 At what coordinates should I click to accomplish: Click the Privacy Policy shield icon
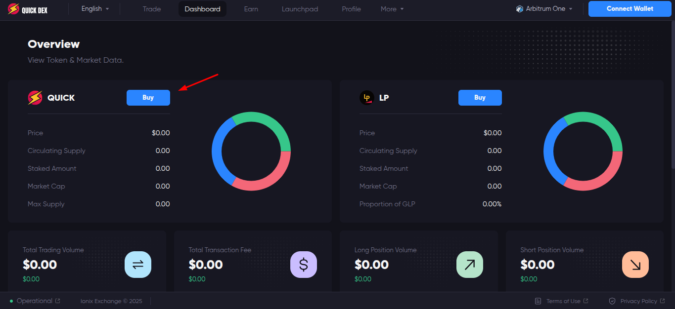(612, 301)
